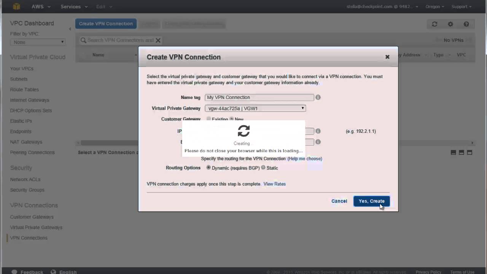Open the Filter by VPC dropdown
The image size is (487, 274).
coord(38,42)
